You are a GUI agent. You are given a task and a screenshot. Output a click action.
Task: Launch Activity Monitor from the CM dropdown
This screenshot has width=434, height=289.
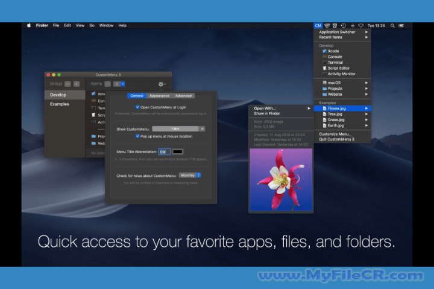(x=342, y=74)
